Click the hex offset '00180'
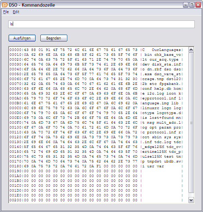 click(15, 166)
